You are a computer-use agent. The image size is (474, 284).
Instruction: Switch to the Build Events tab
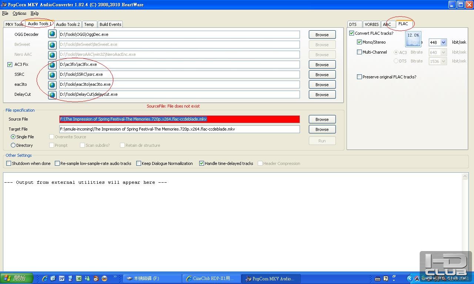110,24
